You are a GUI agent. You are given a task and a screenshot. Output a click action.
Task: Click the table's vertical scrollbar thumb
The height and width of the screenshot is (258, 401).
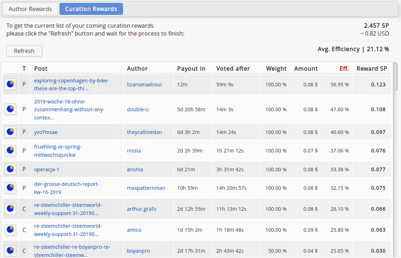(396, 77)
